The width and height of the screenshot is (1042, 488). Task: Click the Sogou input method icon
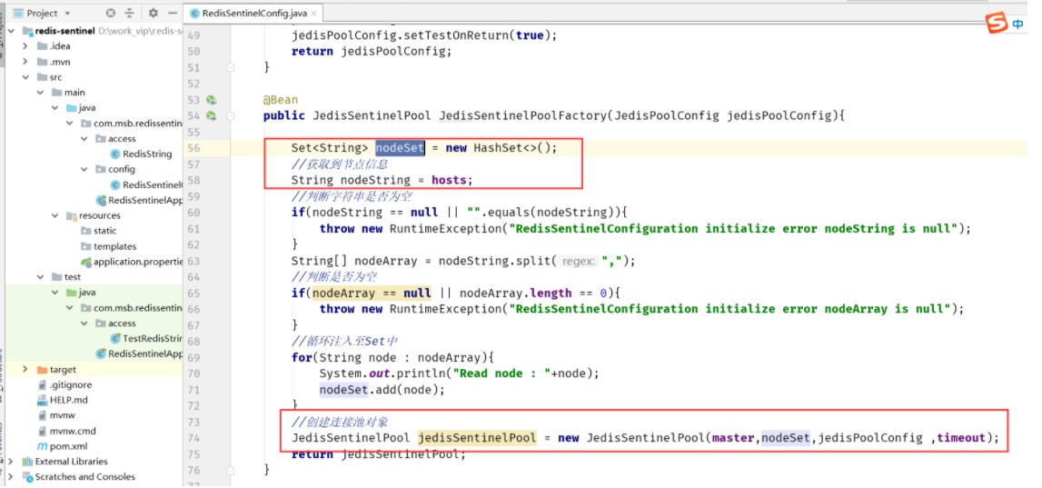(997, 23)
